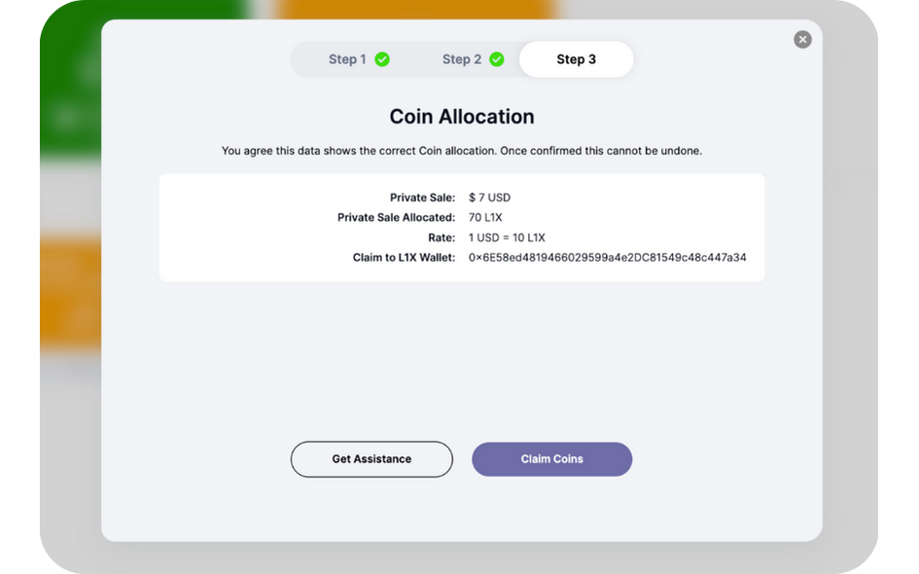This screenshot has height=574, width=919.
Task: Select the Step 3 tab
Action: (576, 59)
